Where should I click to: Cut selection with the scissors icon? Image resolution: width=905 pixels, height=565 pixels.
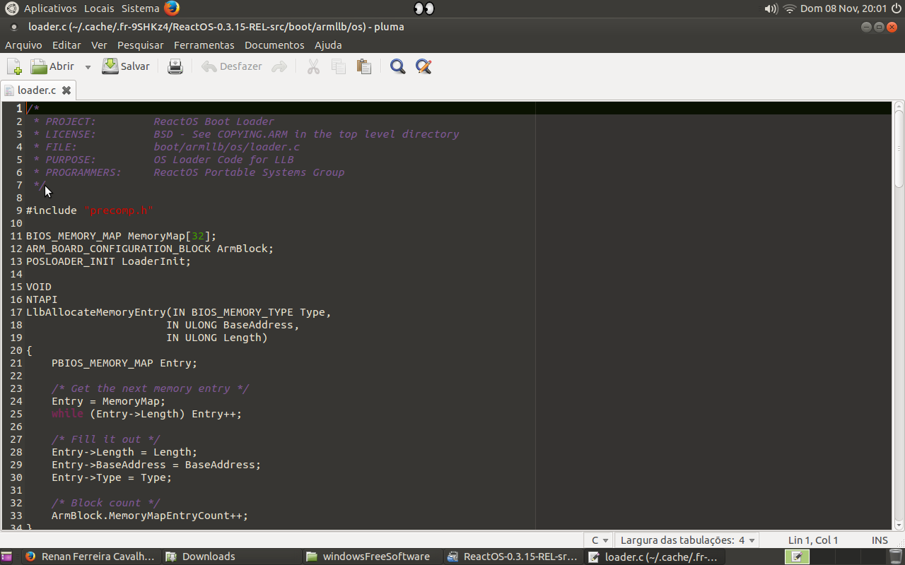pyautogui.click(x=313, y=66)
